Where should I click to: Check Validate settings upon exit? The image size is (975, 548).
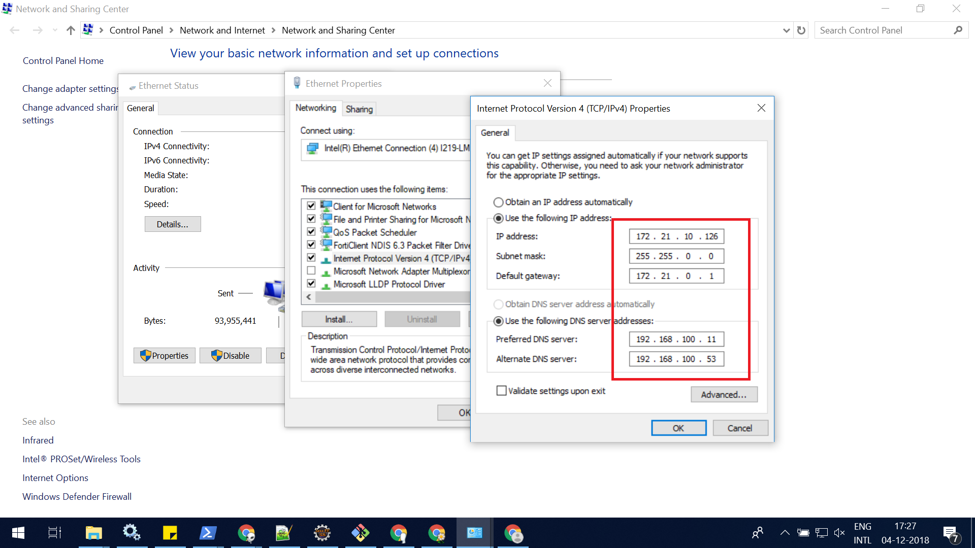[x=502, y=391]
